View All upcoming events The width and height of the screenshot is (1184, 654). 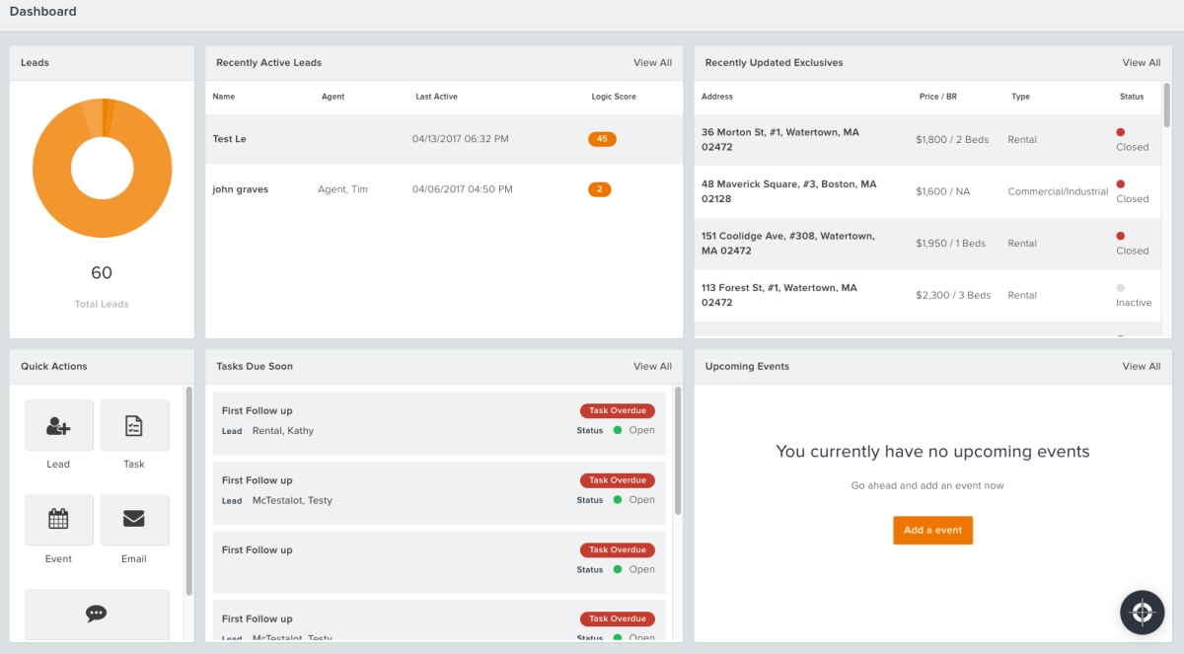coord(1141,366)
